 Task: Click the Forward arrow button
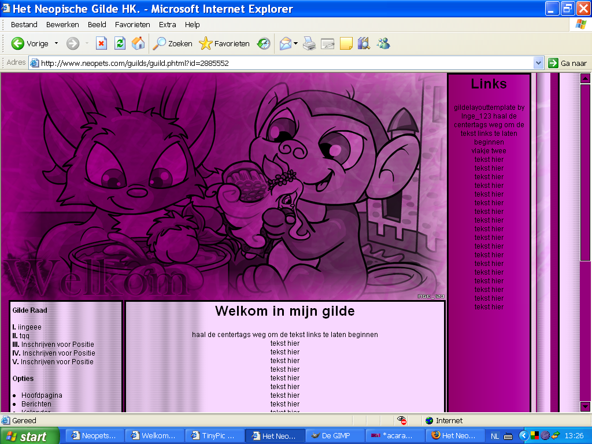click(x=73, y=43)
